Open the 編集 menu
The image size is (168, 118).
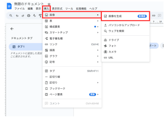(30, 9)
